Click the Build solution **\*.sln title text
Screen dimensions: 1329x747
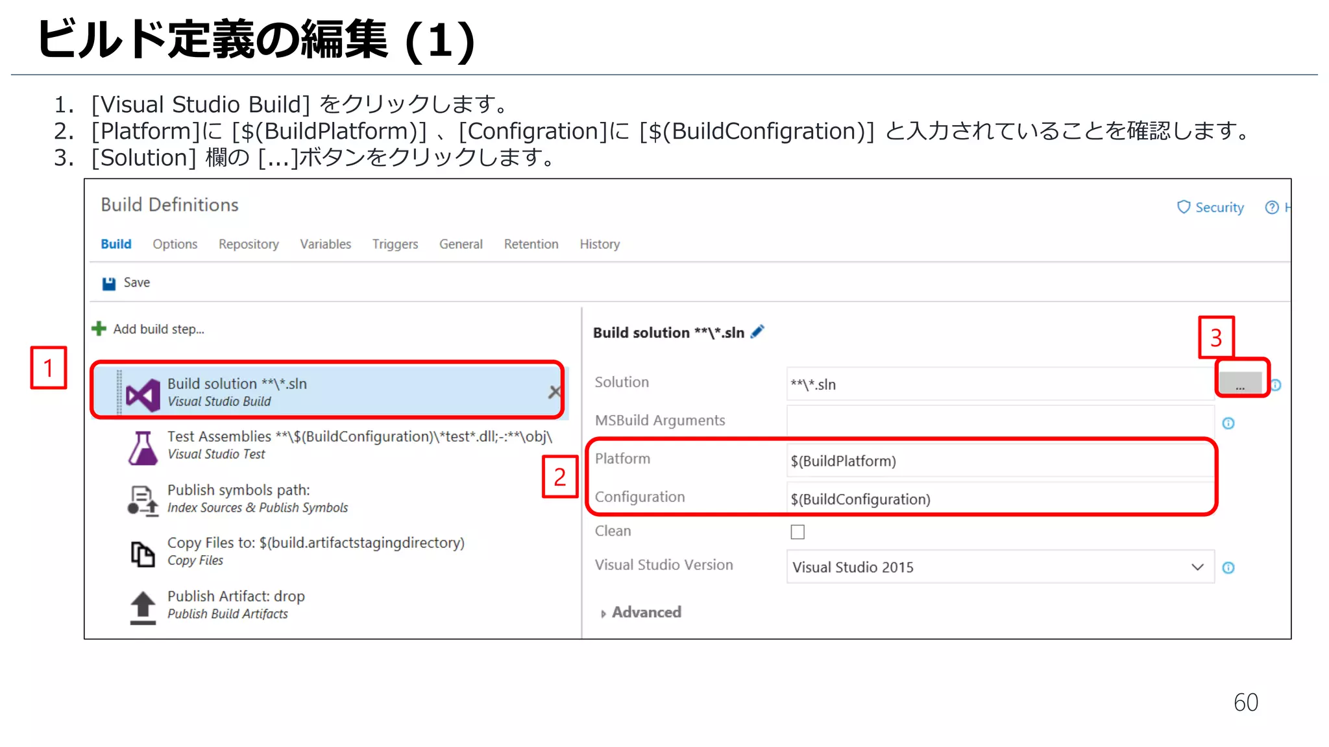pyautogui.click(x=668, y=333)
